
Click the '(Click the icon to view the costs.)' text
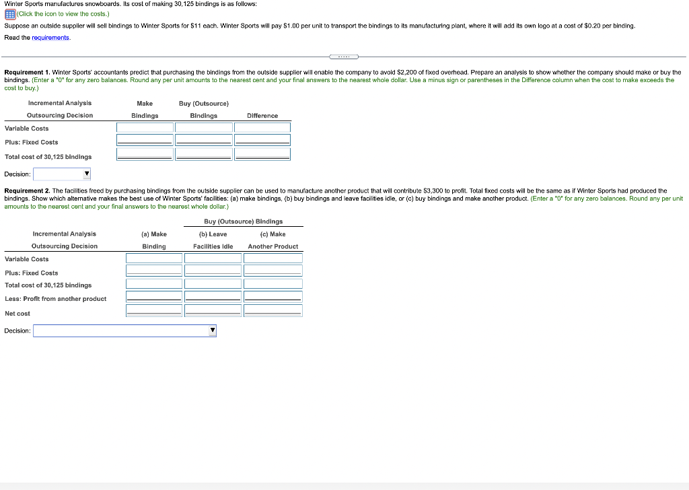(63, 14)
